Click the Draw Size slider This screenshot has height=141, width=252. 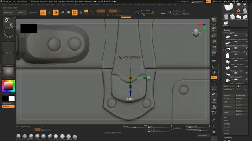click(x=153, y=14)
